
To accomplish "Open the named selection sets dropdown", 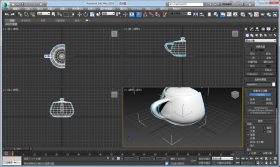I will click(x=180, y=14).
